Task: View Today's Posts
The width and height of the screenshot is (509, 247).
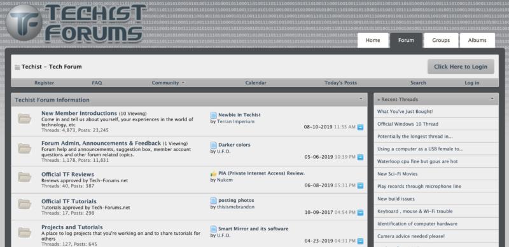Action: (340, 83)
